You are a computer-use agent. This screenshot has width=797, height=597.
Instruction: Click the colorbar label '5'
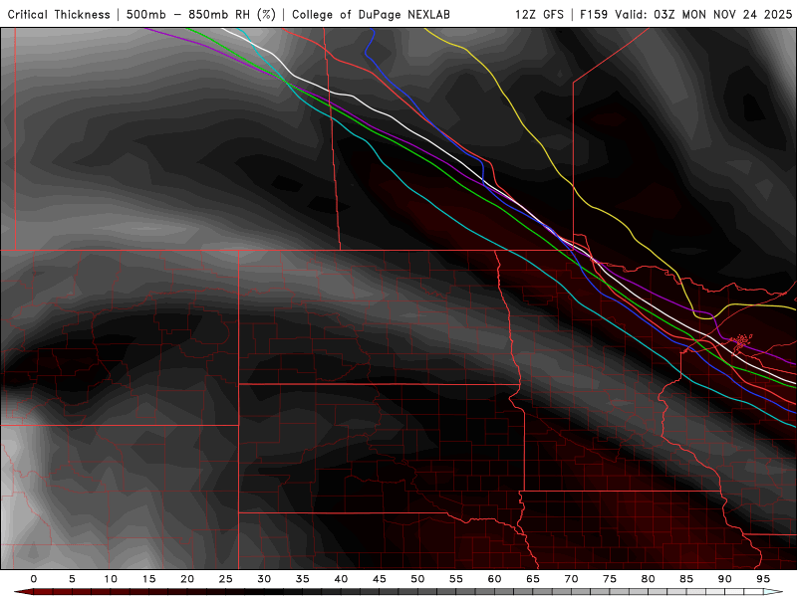pos(72,579)
